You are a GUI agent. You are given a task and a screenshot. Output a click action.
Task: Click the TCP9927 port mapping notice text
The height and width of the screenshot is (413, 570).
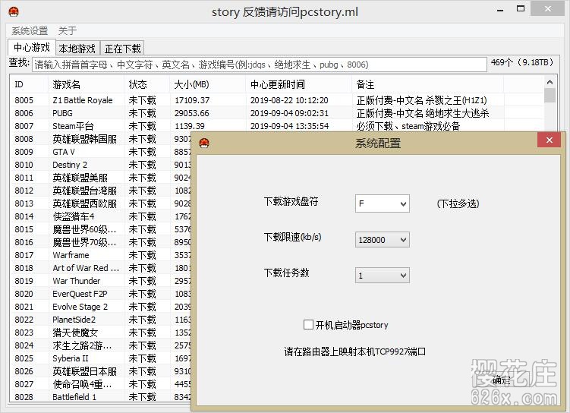(354, 352)
